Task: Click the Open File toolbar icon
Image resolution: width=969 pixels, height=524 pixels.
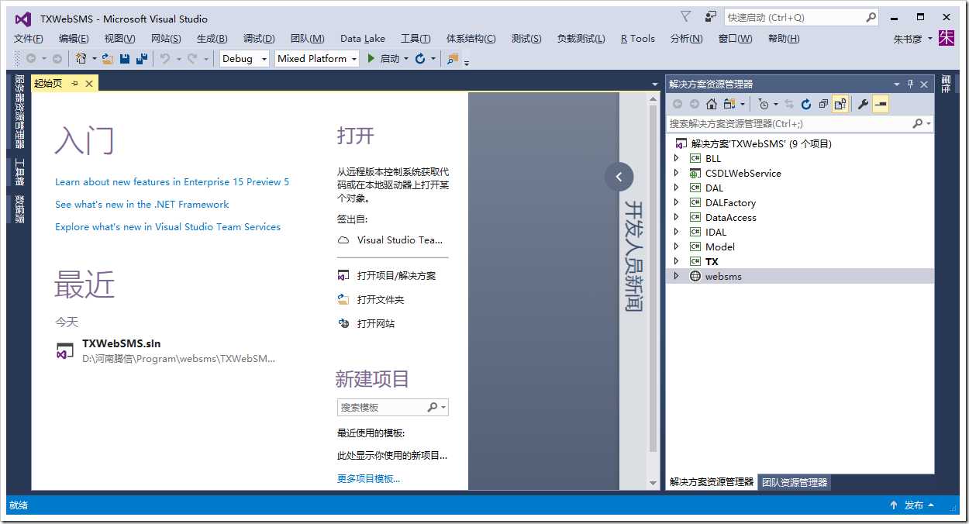Action: click(x=108, y=58)
